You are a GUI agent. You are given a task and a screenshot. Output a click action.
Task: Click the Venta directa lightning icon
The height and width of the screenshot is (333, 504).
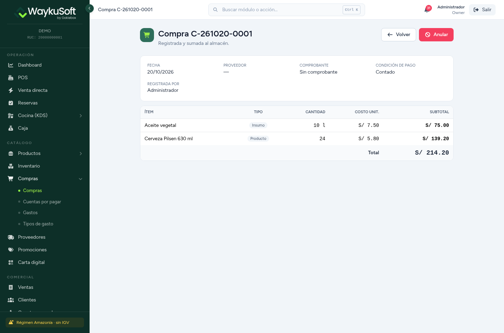point(11,90)
